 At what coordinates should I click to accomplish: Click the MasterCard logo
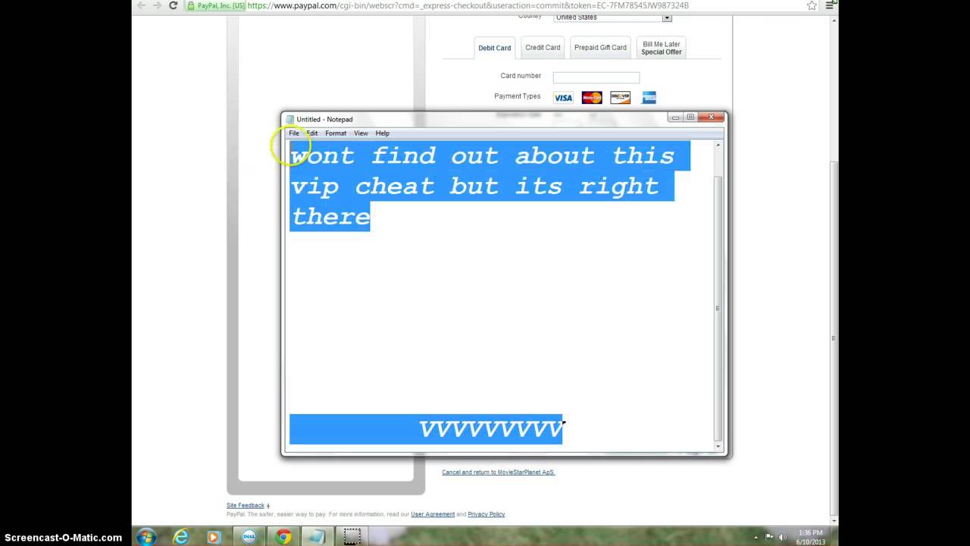pyautogui.click(x=592, y=98)
